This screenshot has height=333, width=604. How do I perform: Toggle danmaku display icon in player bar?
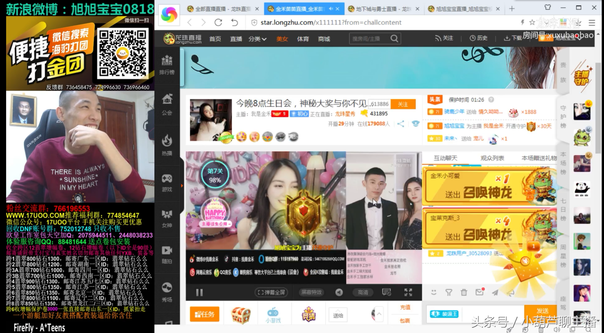tap(386, 292)
